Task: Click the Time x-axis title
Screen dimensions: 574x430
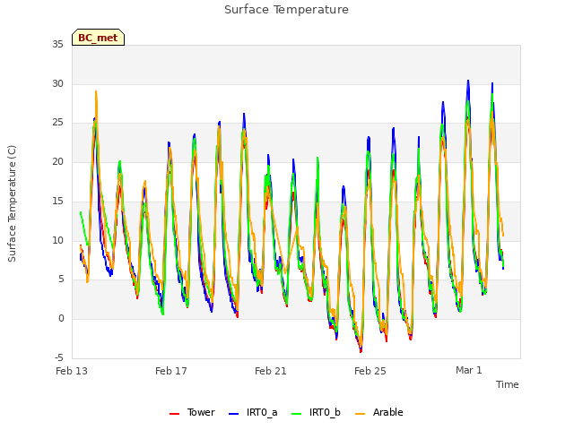Action: [508, 384]
